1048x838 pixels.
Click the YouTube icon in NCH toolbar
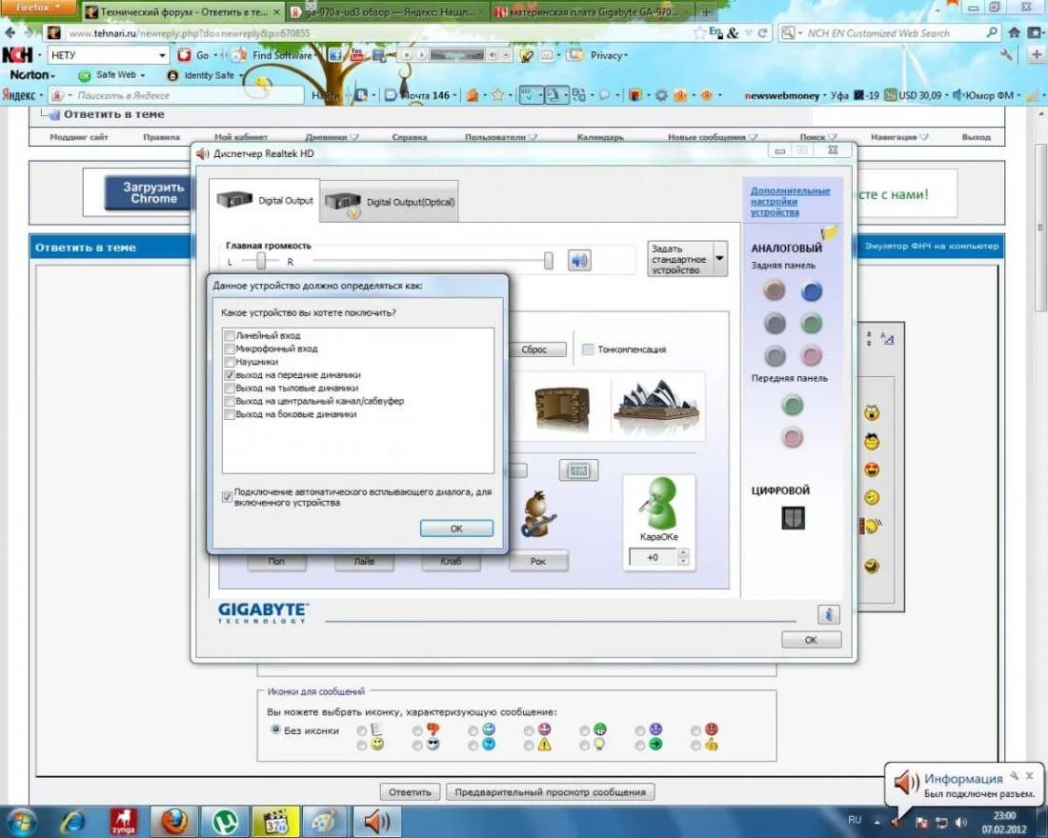tap(357, 55)
